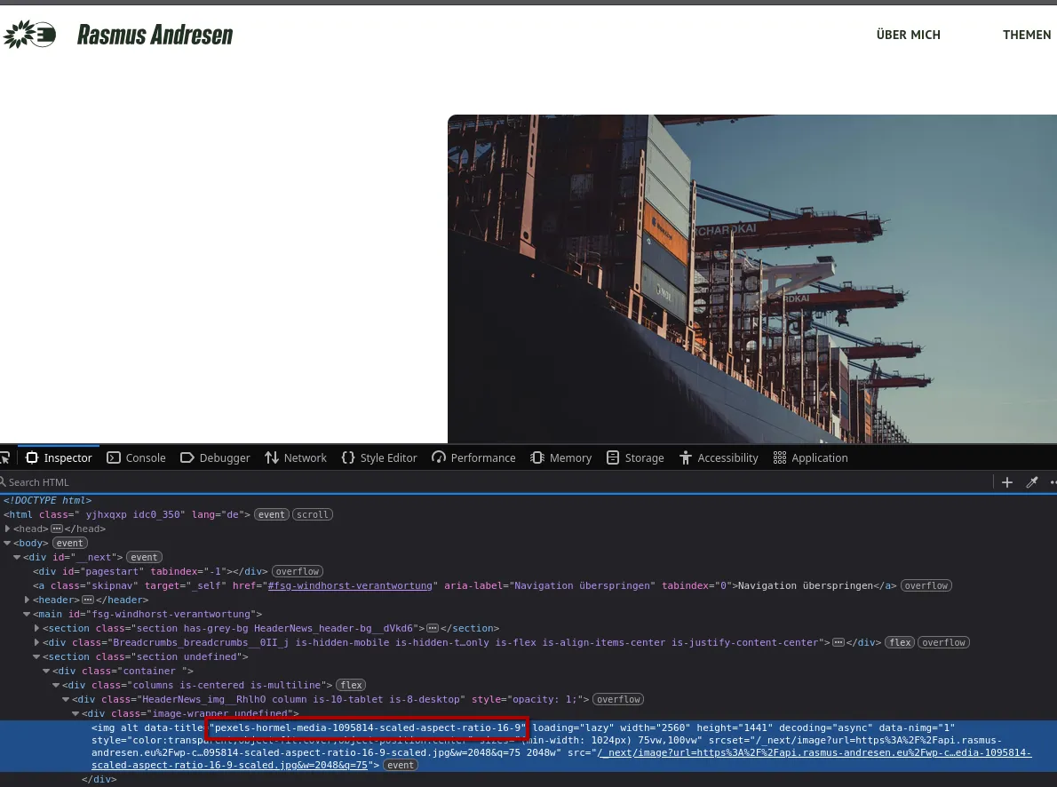Open the Style Editor tab

tap(379, 458)
